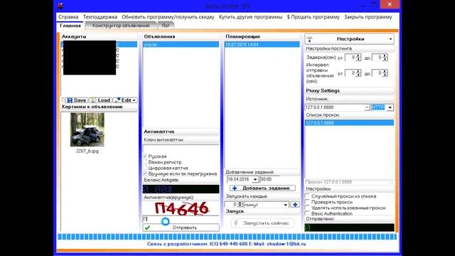455x256 pixels.
Task: Click Закрыть программу menu item
Action: point(368,17)
